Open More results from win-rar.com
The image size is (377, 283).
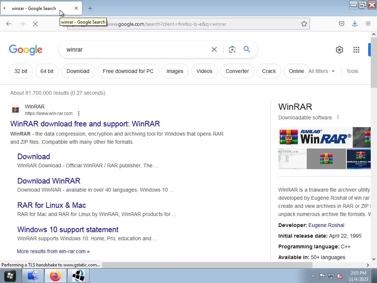(x=53, y=251)
